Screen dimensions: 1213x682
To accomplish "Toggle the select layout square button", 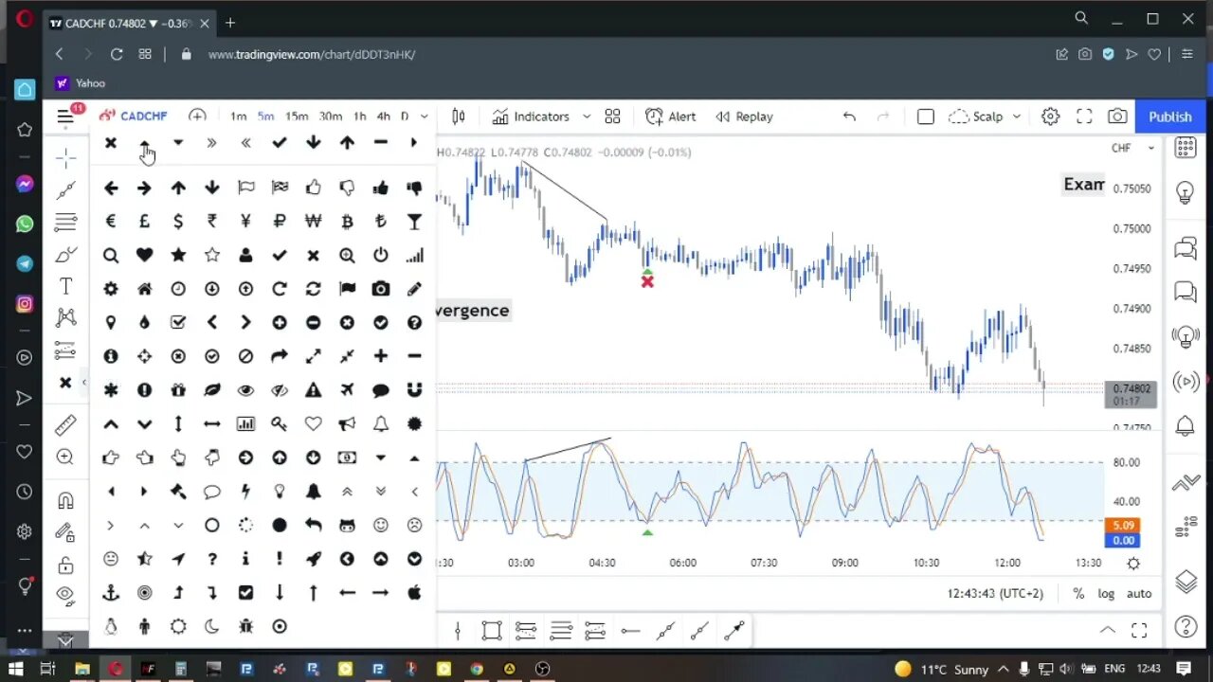I will pyautogui.click(x=926, y=117).
